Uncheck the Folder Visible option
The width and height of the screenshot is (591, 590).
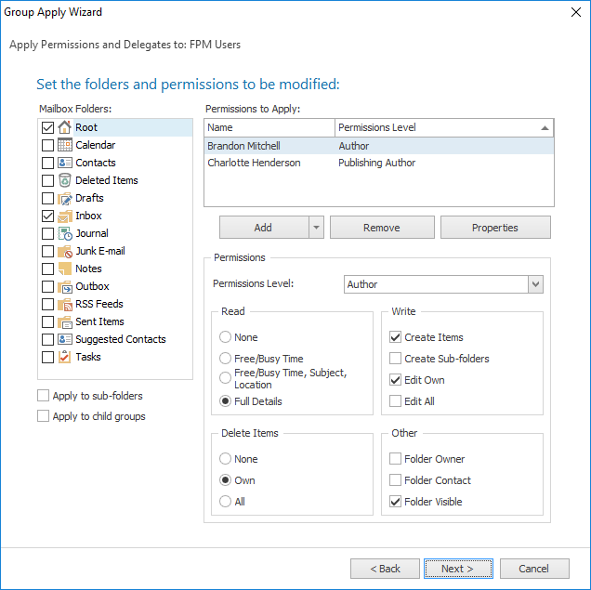[x=395, y=502]
